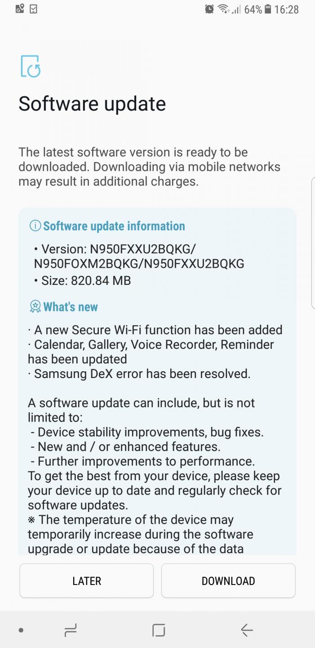Tap the 16:28 clock in status bar
This screenshot has width=315, height=648.
[286, 9]
